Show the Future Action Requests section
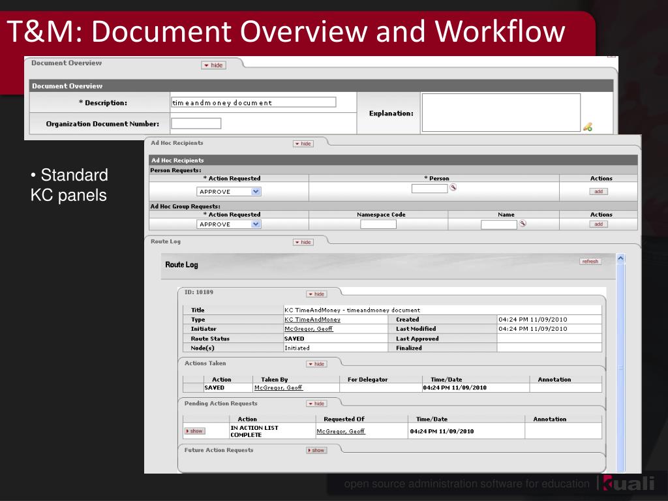668x501 pixels. 316,450
